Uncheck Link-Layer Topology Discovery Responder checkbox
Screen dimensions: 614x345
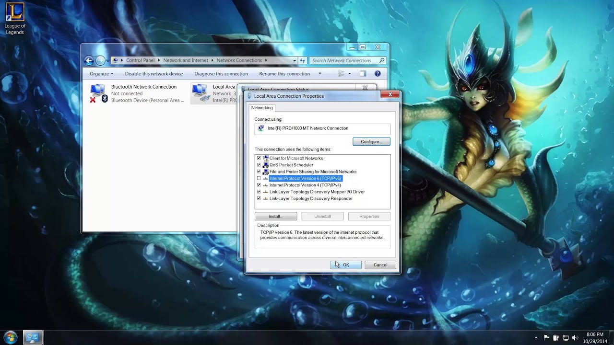pyautogui.click(x=259, y=198)
